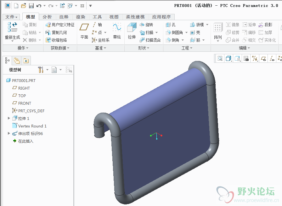Select the Shell (壳) tool
This screenshot has height=206, width=282.
pyautogui.click(x=195, y=32)
